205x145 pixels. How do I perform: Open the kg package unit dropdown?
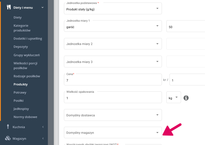click(174, 98)
